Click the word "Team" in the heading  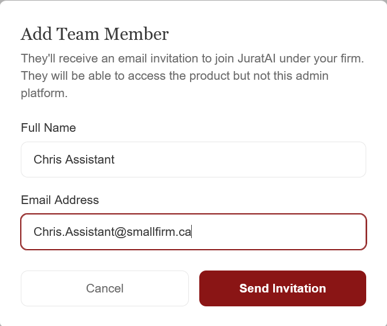click(x=78, y=34)
